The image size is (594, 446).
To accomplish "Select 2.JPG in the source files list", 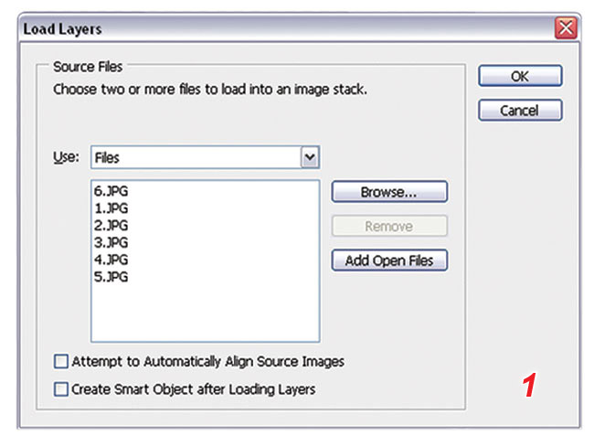I will coord(111,225).
